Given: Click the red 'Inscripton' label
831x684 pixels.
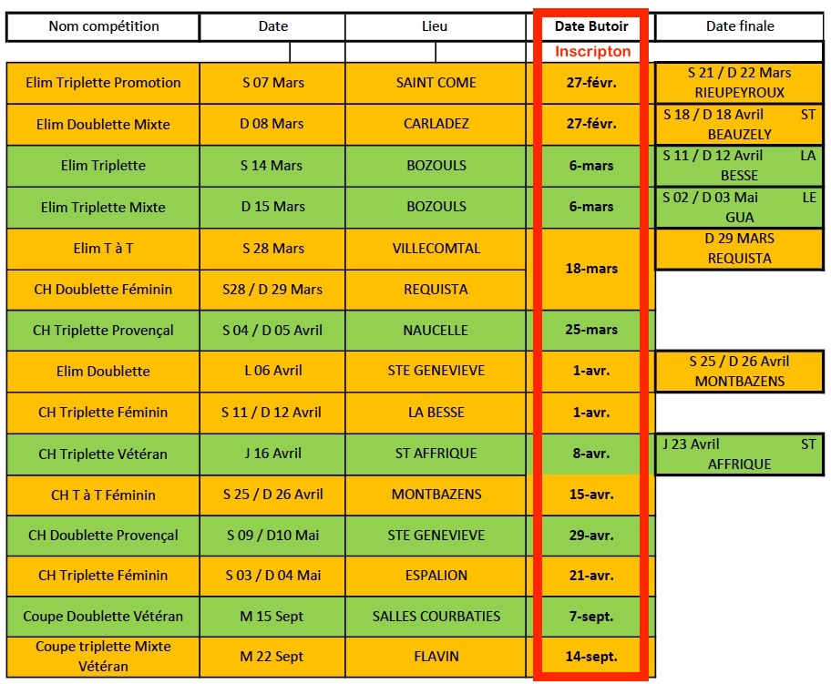Looking at the screenshot, I should (x=592, y=52).
